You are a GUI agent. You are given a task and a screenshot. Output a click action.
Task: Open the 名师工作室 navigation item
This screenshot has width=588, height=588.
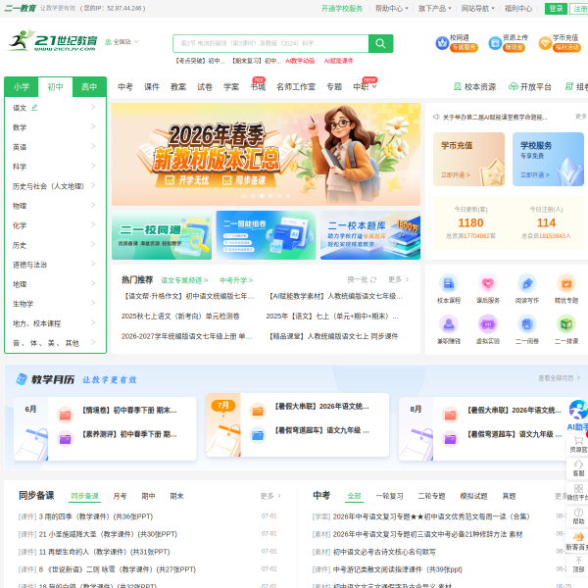click(296, 87)
